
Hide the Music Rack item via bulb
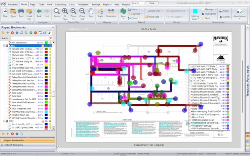click(50, 106)
